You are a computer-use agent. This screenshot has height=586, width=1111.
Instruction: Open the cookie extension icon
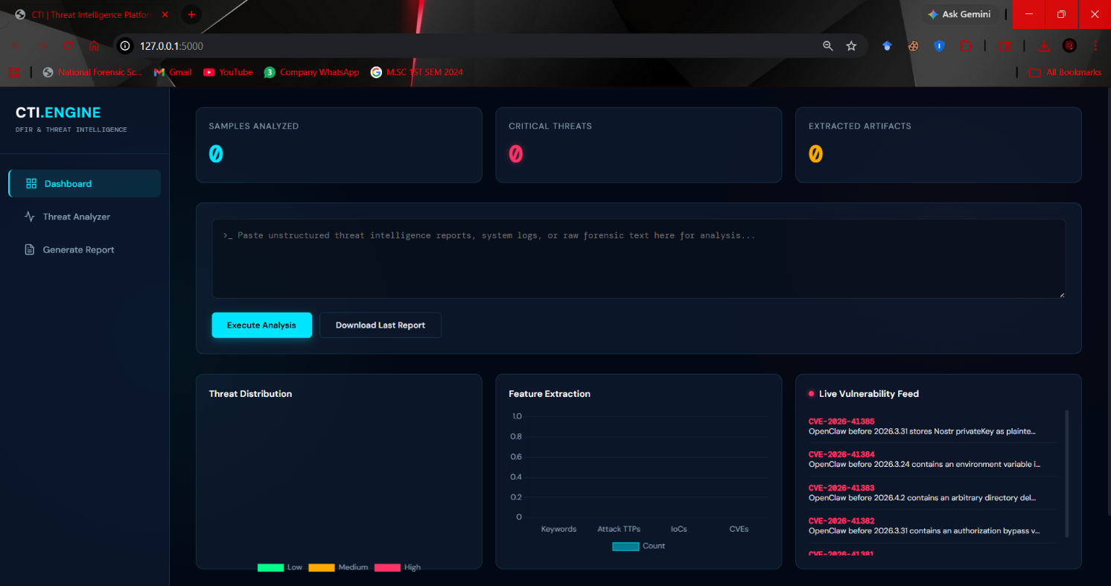click(913, 46)
